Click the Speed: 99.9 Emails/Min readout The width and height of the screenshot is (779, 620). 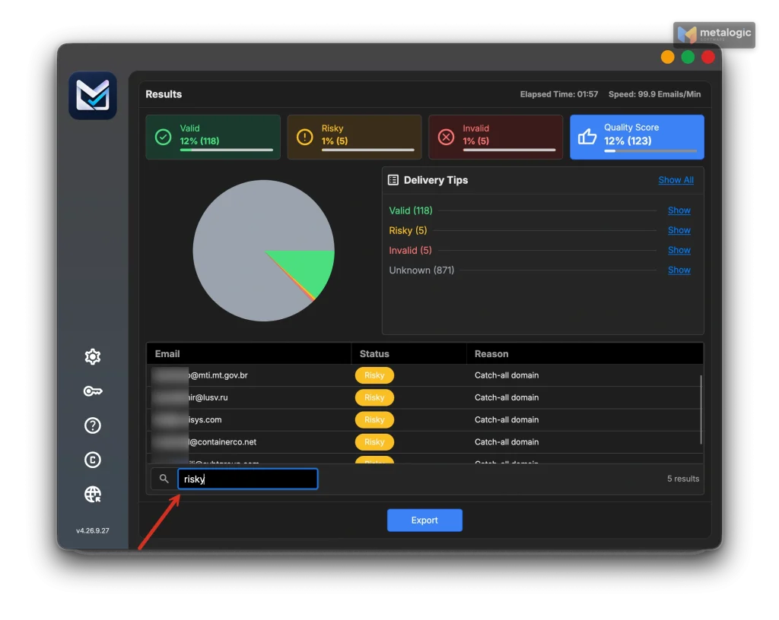pyautogui.click(x=655, y=94)
